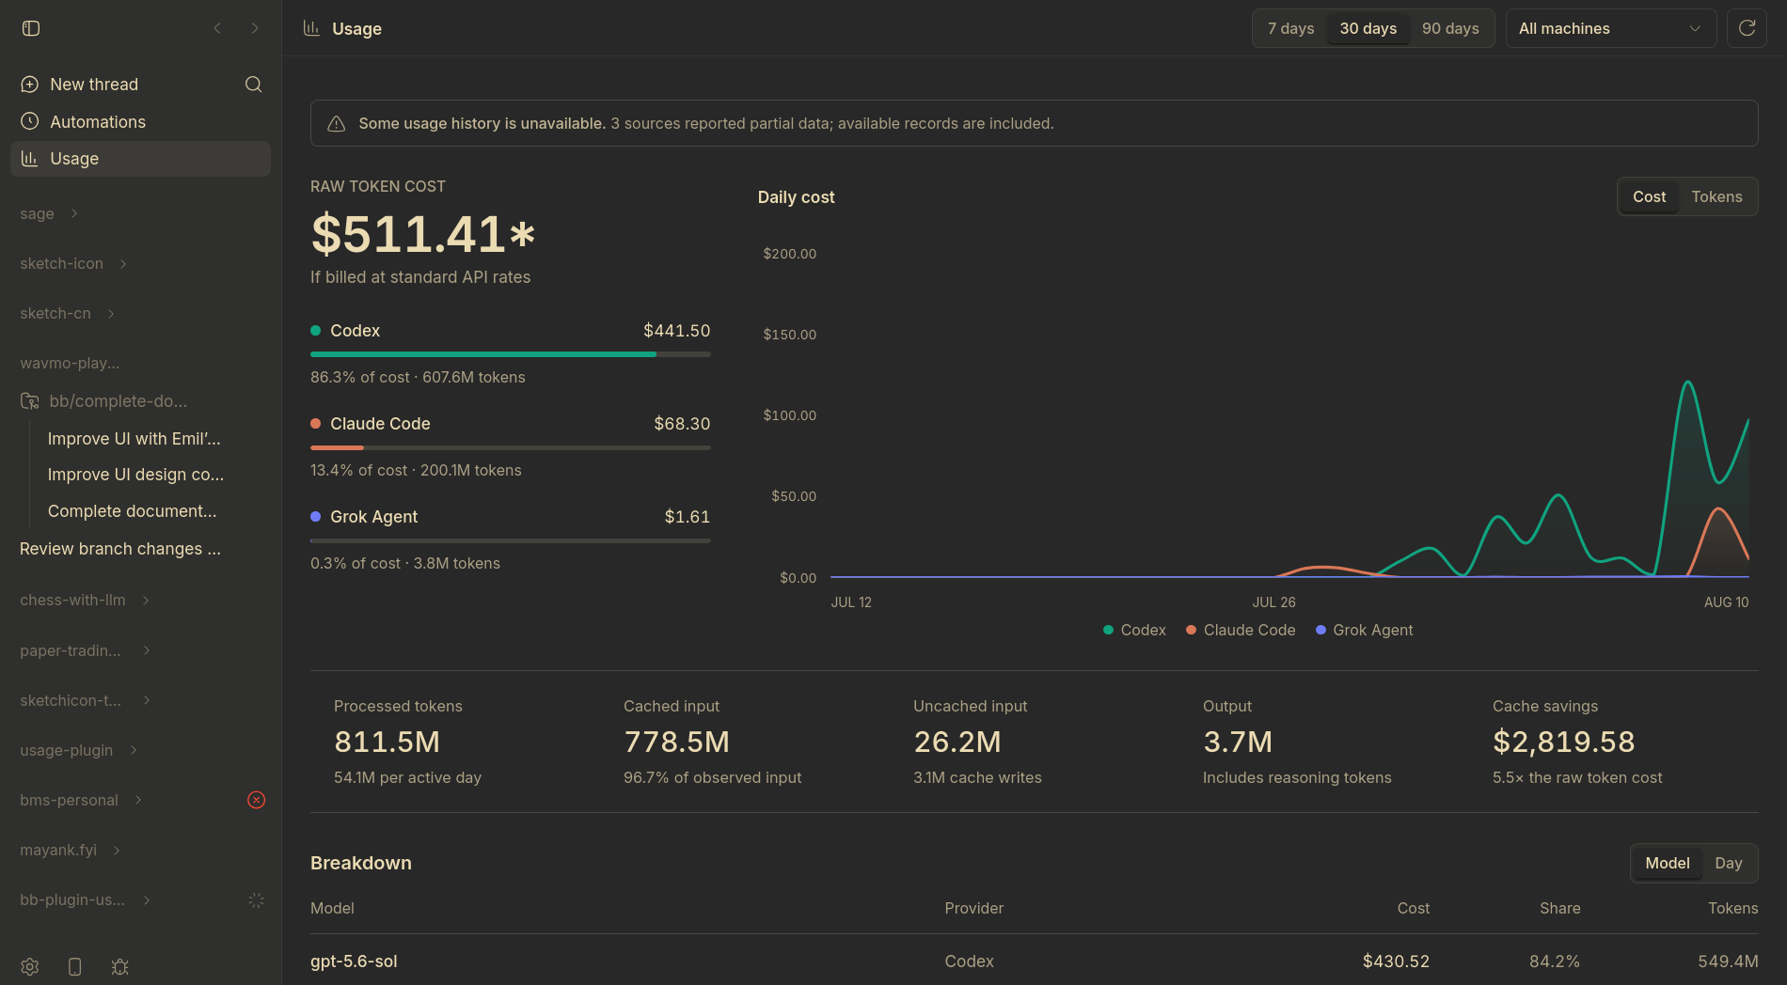Click the red error icon beside bms-personal
Viewport: 1787px width, 985px height.
pyautogui.click(x=256, y=800)
